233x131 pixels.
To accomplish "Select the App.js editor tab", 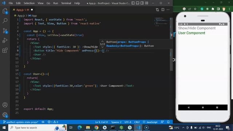I will pyautogui.click(x=22, y=10).
